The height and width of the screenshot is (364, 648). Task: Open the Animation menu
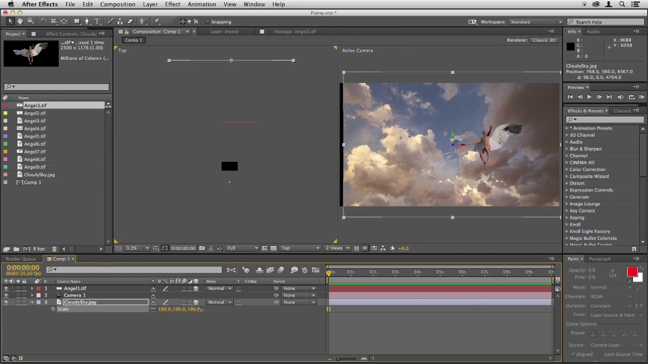coord(201,4)
